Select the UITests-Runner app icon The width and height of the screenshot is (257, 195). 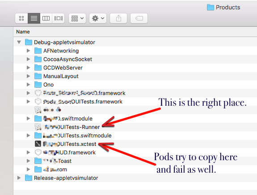coord(38,127)
